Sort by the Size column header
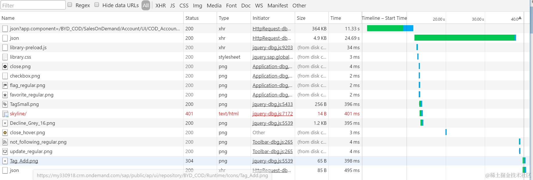Screen dimensions: 533x180 coord(311,18)
